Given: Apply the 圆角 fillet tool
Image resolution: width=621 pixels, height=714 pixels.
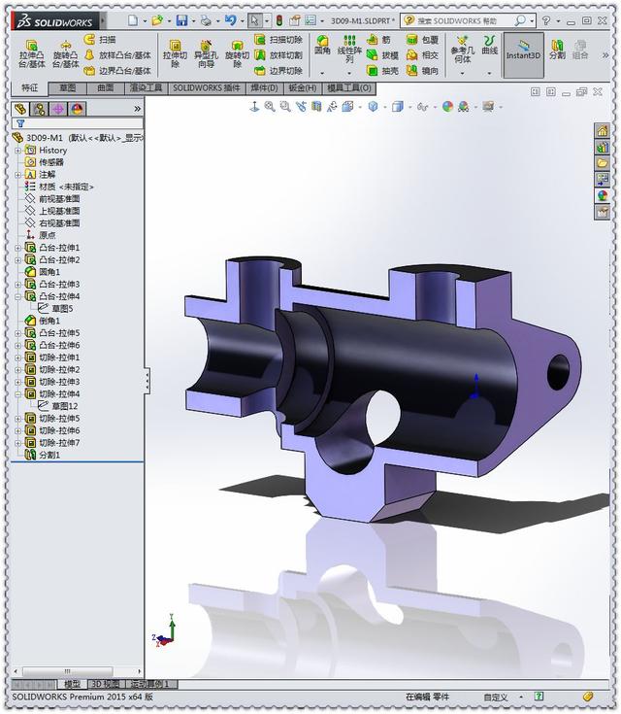Looking at the screenshot, I should click(x=322, y=45).
